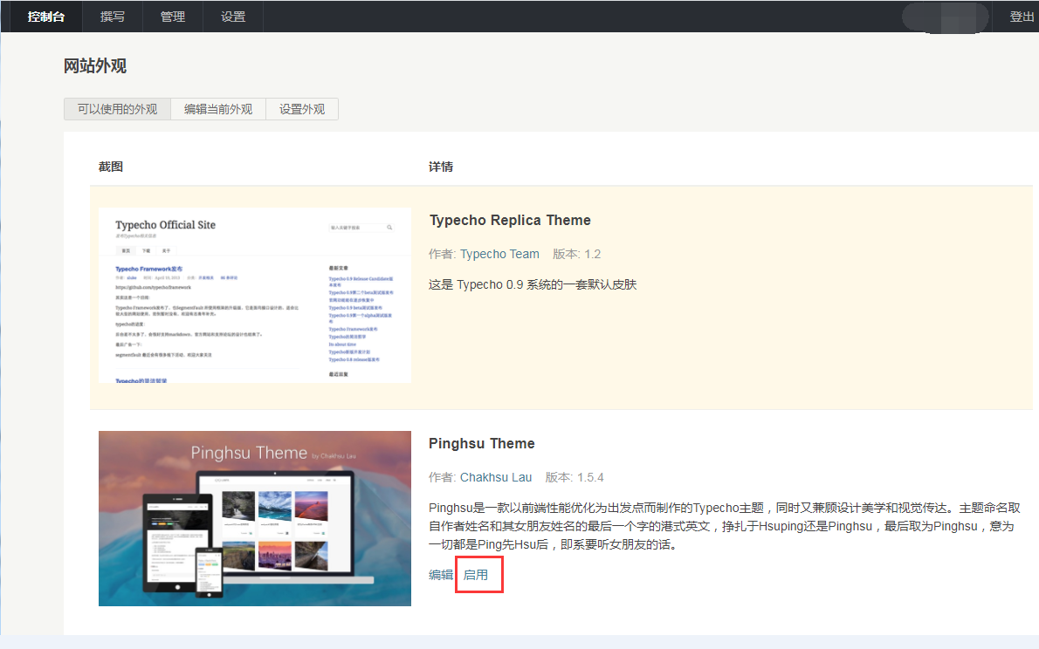Viewport: 1039px width, 649px height.
Task: Click the Typecho Replica Theme screenshot
Action: pyautogui.click(x=255, y=296)
